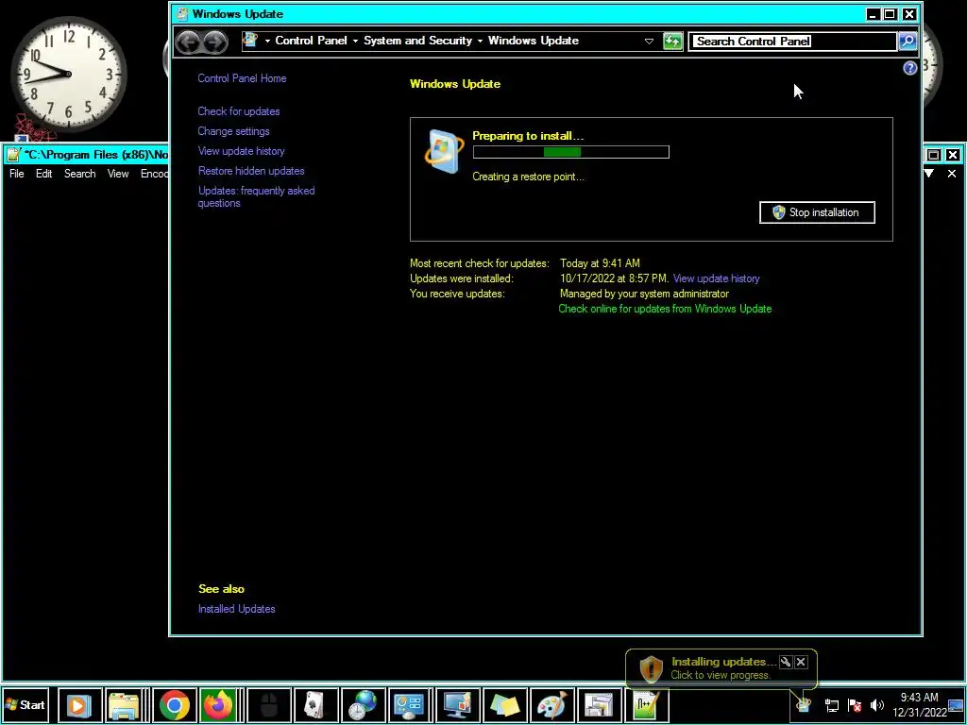Image resolution: width=967 pixels, height=725 pixels.
Task: Dismiss the Installing updates balloon
Action: (x=801, y=662)
